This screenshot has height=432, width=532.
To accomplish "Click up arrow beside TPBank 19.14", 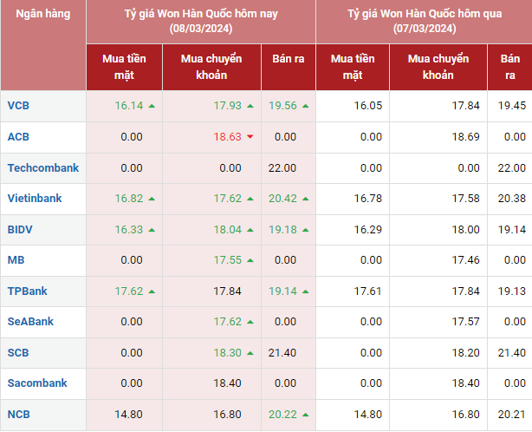I will pos(305,291).
